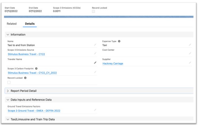Show info tooltip for Expense Type
Viewport: 198px width, 125px height.
click(x=119, y=41)
